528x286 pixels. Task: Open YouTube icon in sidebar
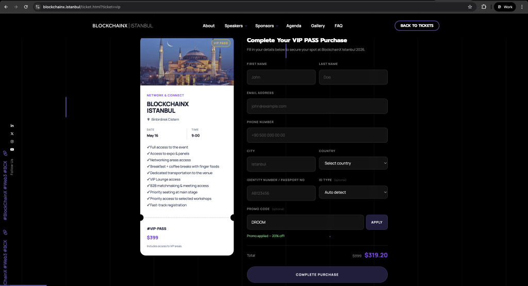[x=12, y=149]
